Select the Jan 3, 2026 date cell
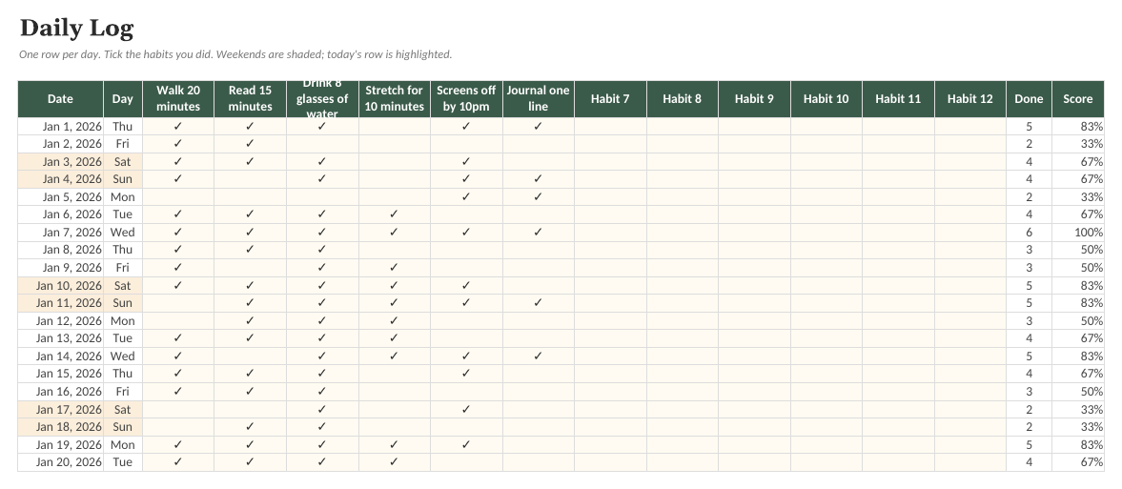 coord(60,162)
